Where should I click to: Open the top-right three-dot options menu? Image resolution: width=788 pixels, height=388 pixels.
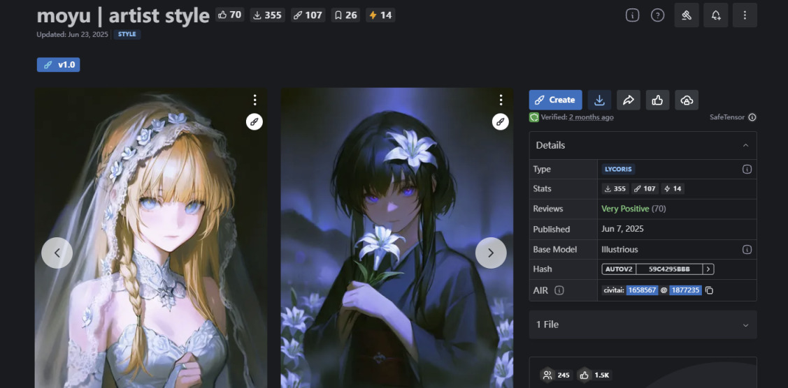[x=745, y=15]
